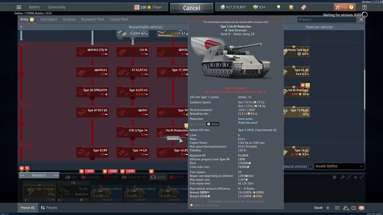This screenshot has width=383, height=215.
Task: Select the Japan nation tab
Action: [158, 177]
